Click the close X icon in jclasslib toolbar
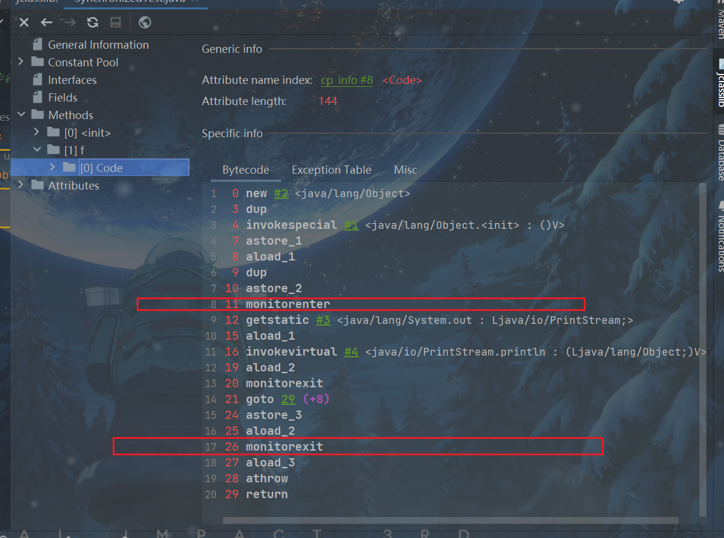The width and height of the screenshot is (724, 538). tap(24, 22)
